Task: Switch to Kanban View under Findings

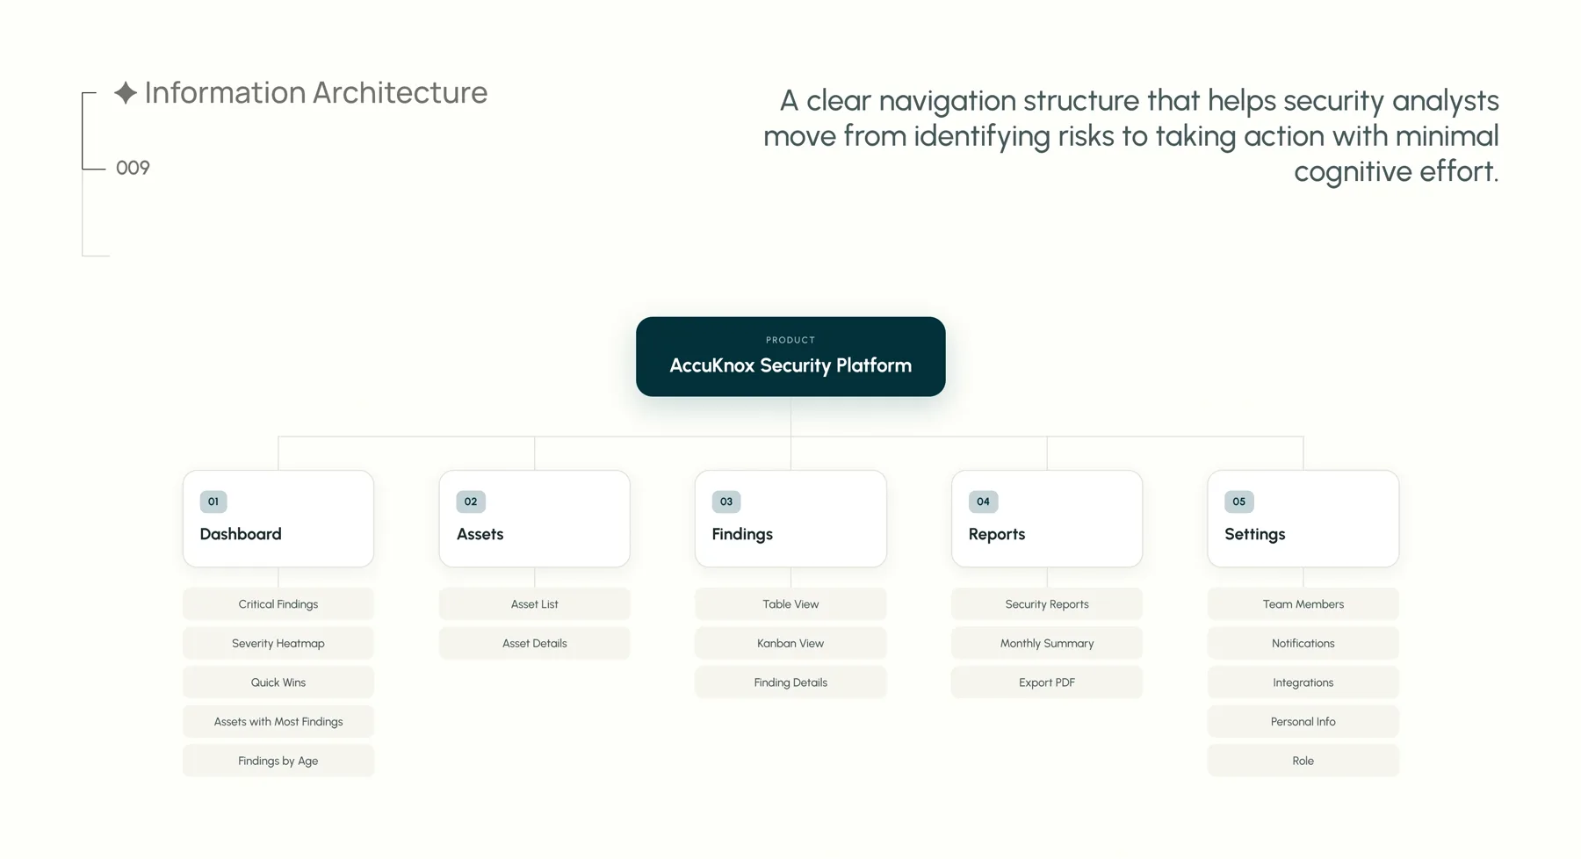Action: [790, 643]
